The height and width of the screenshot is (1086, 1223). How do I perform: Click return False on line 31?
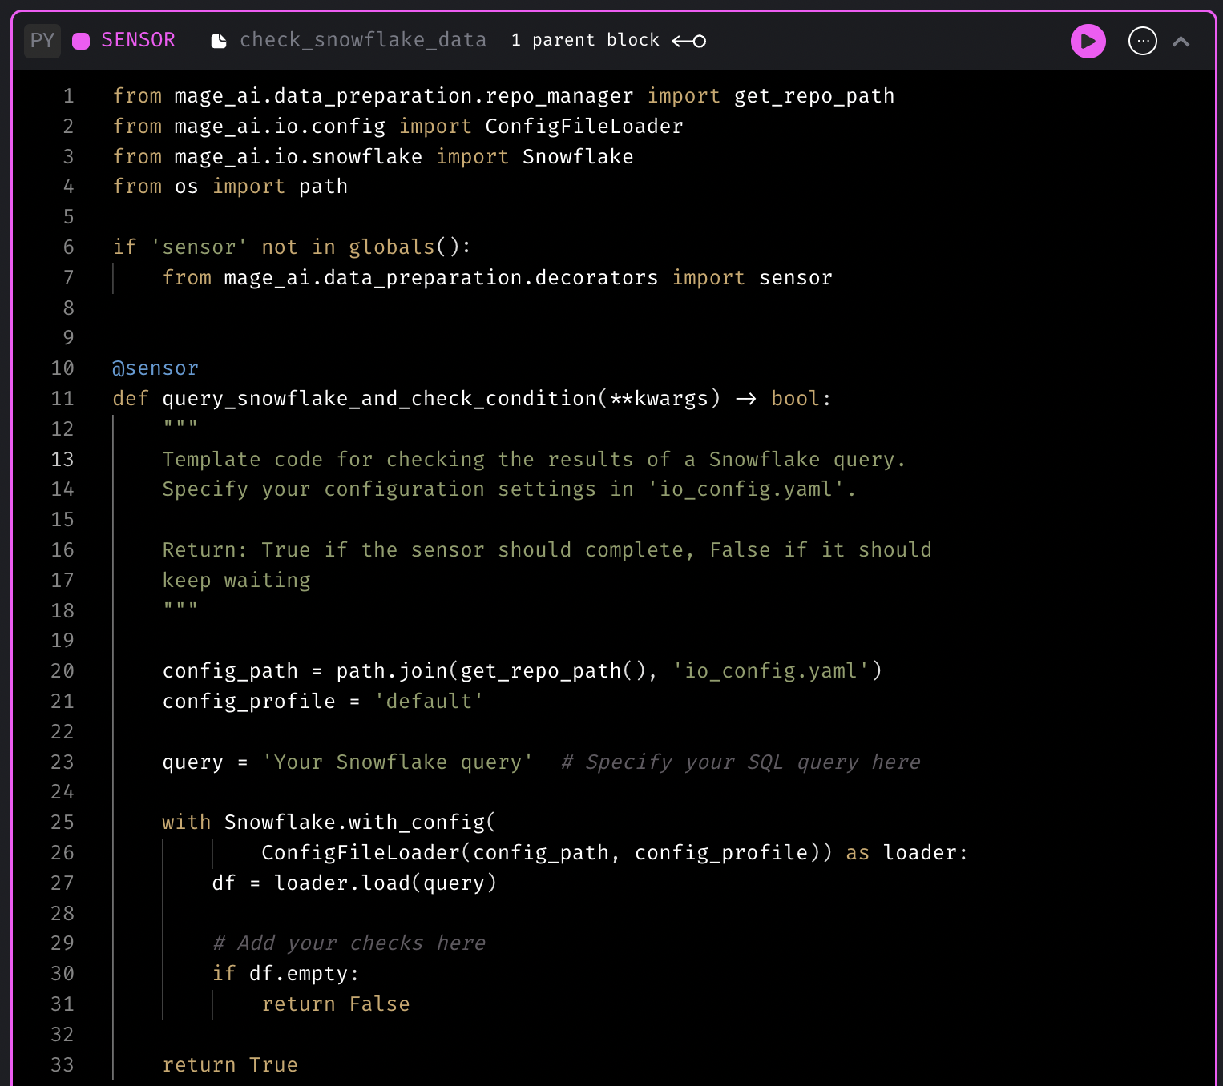pyautogui.click(x=336, y=1004)
